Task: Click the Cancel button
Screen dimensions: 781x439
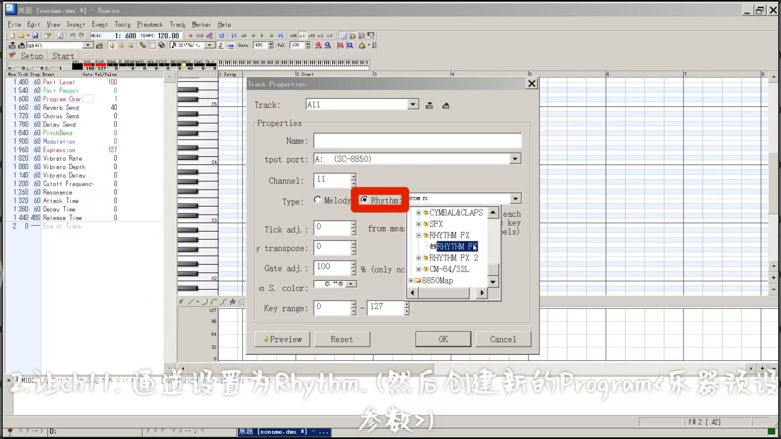Action: (503, 339)
